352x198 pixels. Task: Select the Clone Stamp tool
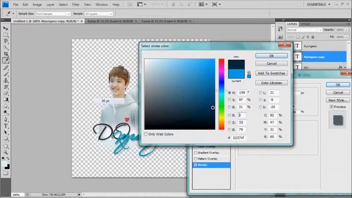pos(5,80)
